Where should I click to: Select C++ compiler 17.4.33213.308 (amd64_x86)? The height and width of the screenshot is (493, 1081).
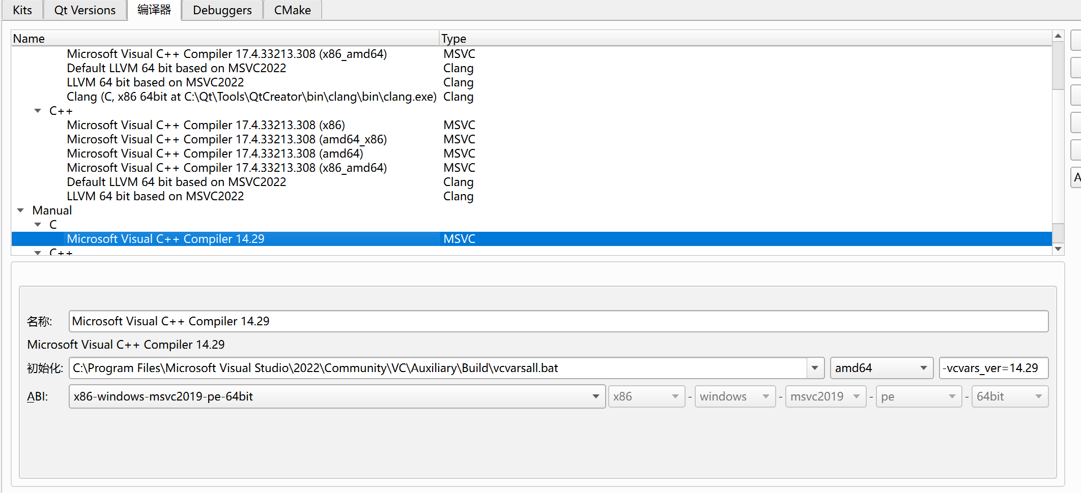pyautogui.click(x=226, y=139)
